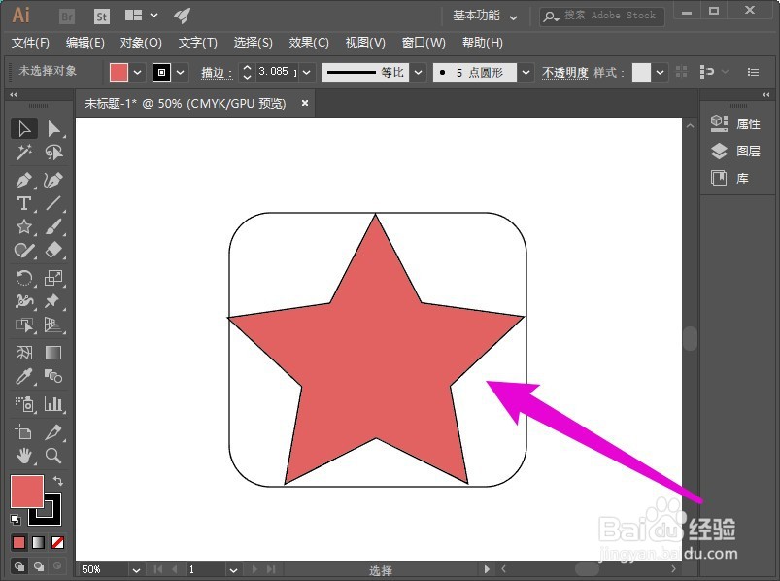This screenshot has height=581, width=780.
Task: Open the artboard number dropdown
Action: pos(233,569)
